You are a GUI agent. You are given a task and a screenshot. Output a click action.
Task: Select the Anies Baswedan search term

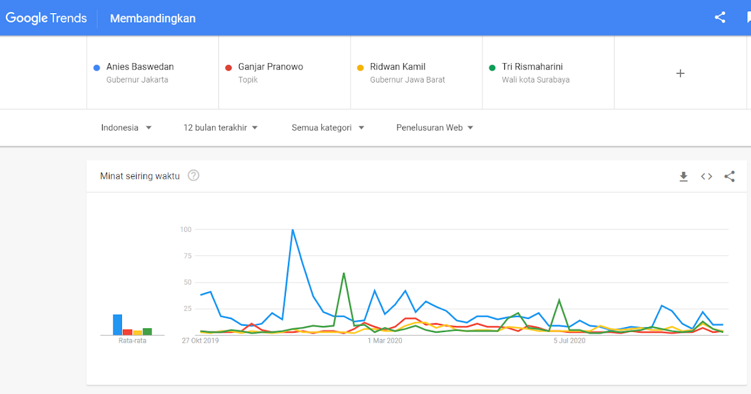(x=140, y=67)
